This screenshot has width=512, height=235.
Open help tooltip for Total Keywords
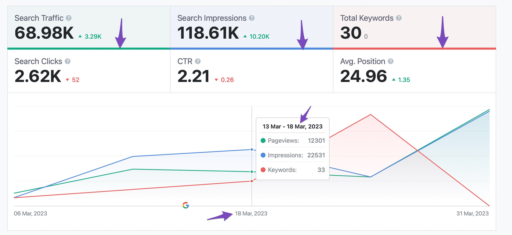pos(399,18)
